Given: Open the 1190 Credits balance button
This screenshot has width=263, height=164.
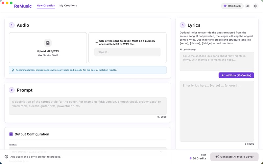Looking at the screenshot, I should (232, 6).
